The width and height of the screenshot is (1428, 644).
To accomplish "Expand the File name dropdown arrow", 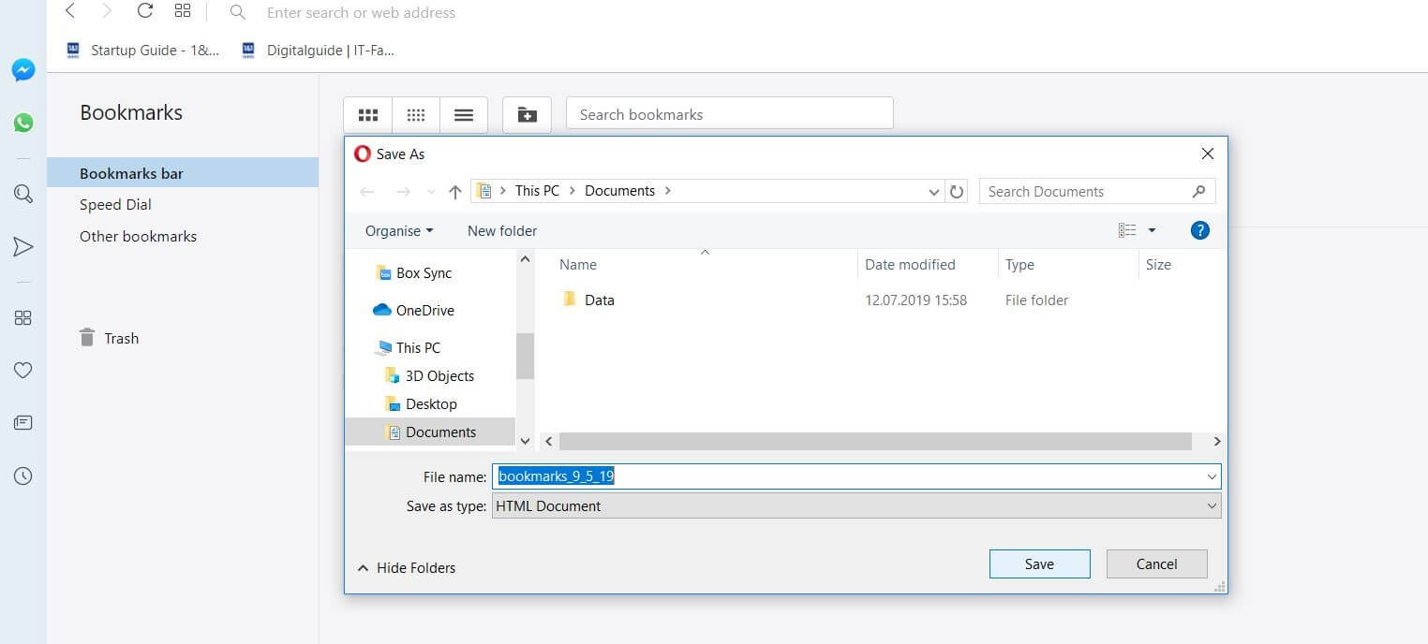I will (x=1212, y=476).
